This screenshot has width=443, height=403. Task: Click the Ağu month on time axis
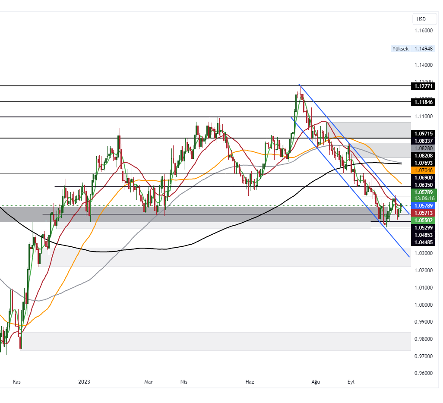tap(316, 382)
